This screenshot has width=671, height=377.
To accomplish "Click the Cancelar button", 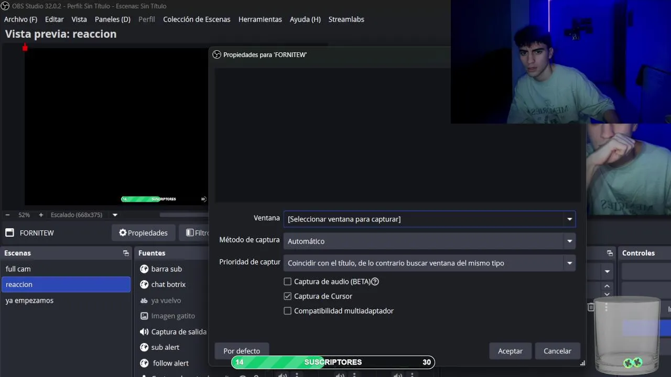I will coord(557,351).
